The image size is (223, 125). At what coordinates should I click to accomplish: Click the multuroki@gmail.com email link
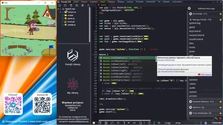(x=79, y=122)
